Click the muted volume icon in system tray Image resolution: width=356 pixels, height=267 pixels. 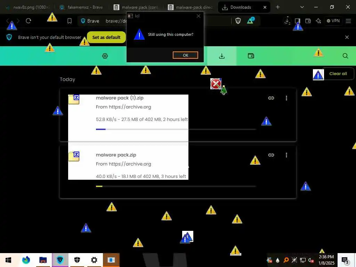(x=311, y=260)
